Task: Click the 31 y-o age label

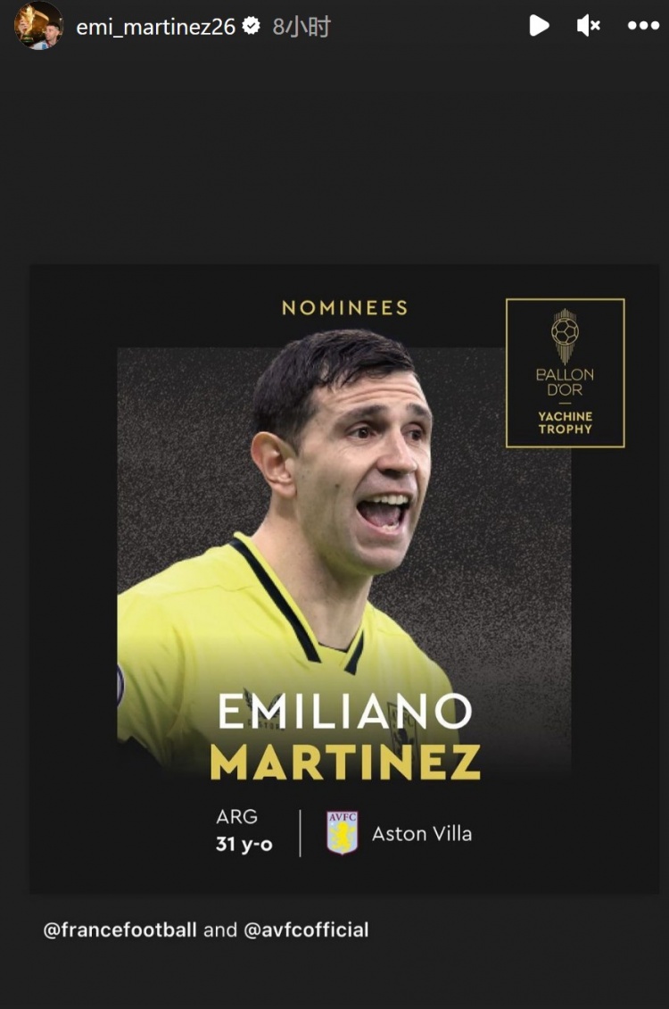Action: (x=244, y=844)
